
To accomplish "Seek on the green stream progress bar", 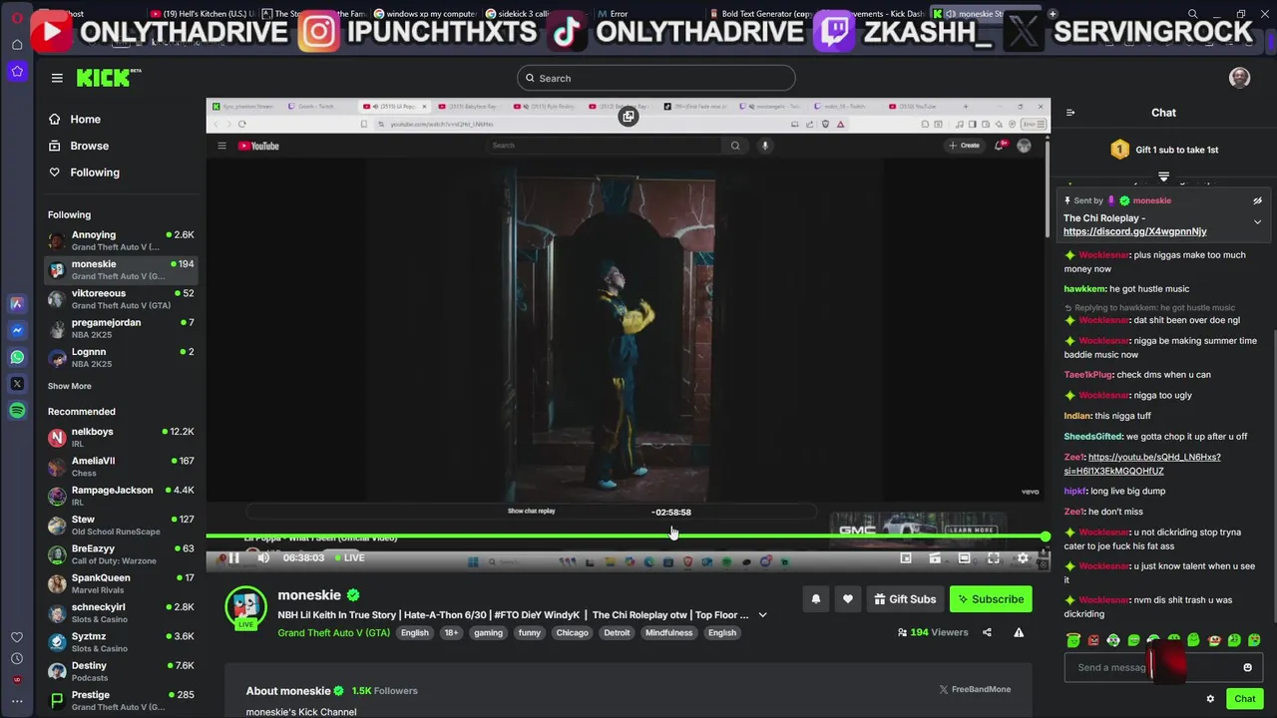I will [626, 537].
